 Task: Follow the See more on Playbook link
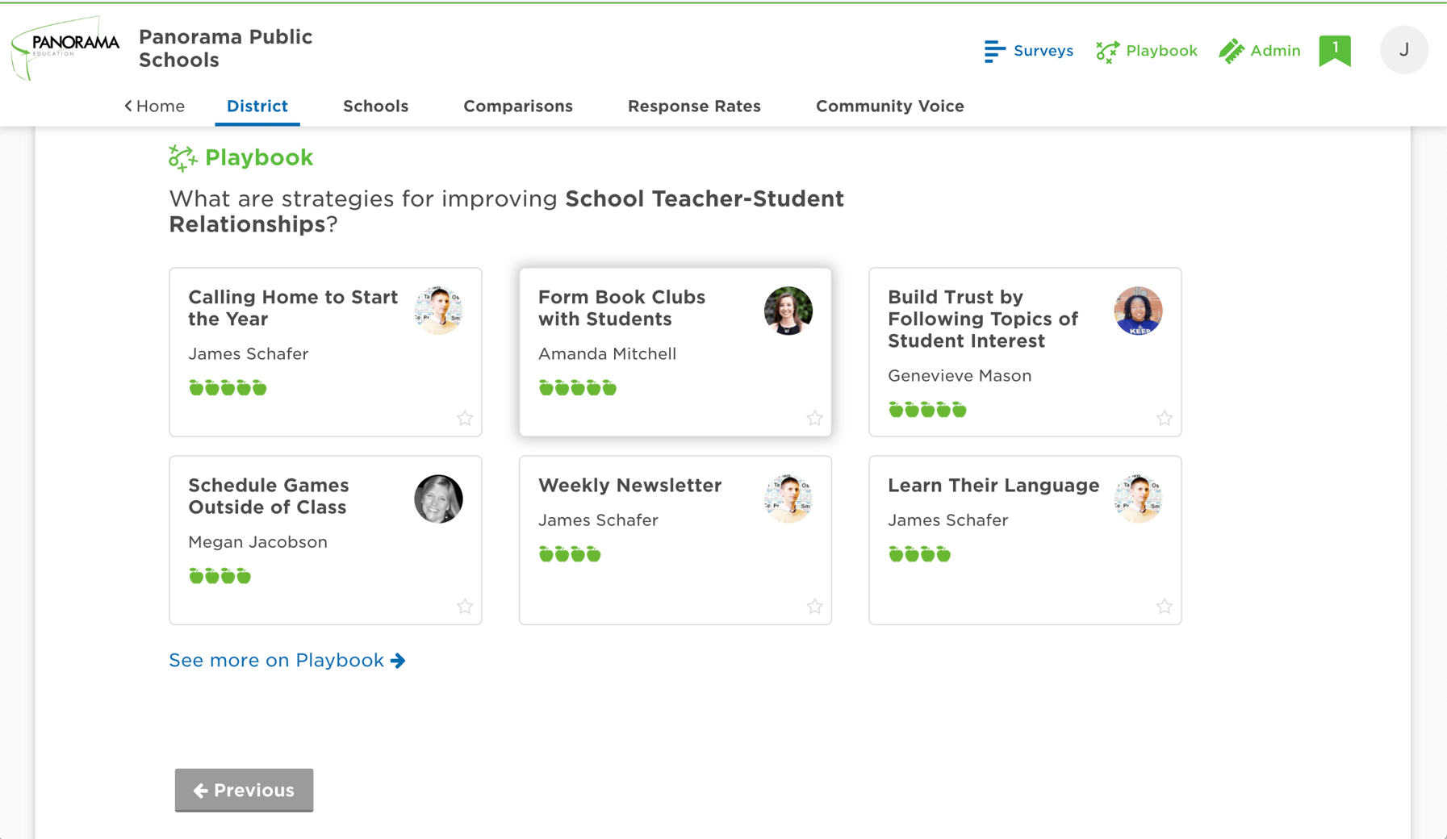tap(287, 660)
